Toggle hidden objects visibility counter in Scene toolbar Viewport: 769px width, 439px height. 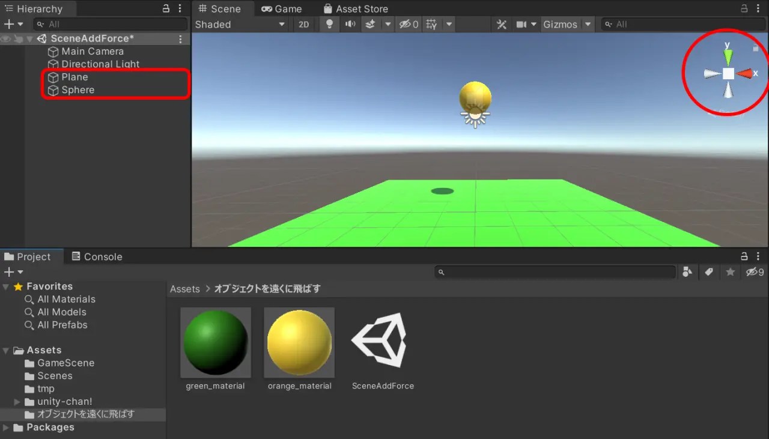click(x=409, y=24)
